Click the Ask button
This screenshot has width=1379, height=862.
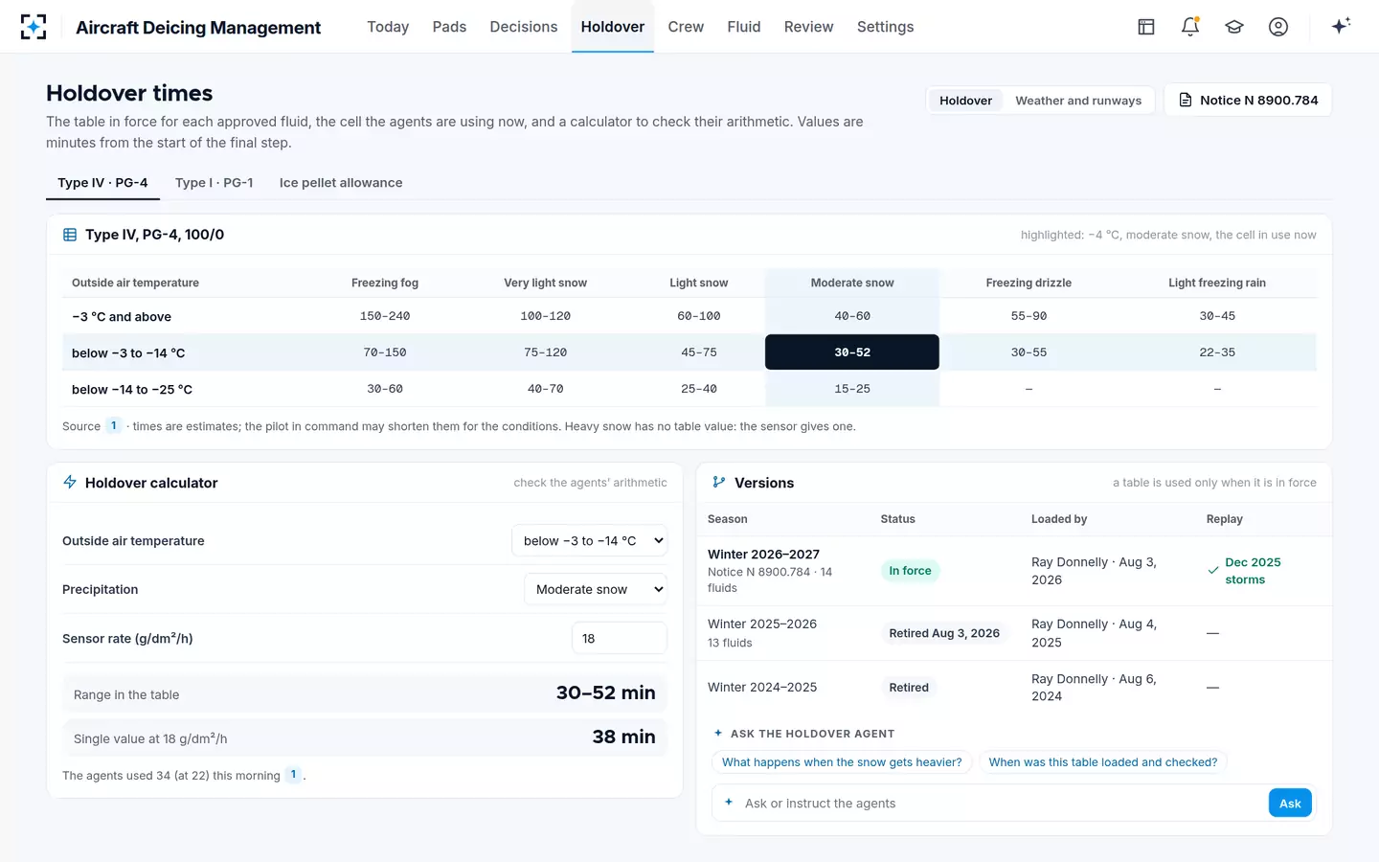coord(1290,804)
